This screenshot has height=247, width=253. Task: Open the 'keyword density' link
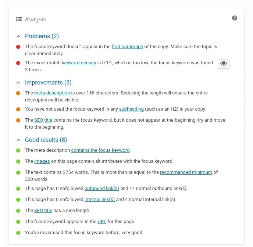(x=79, y=63)
